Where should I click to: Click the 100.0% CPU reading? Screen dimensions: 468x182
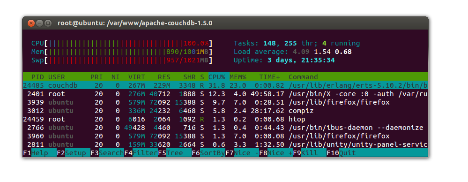(196, 43)
